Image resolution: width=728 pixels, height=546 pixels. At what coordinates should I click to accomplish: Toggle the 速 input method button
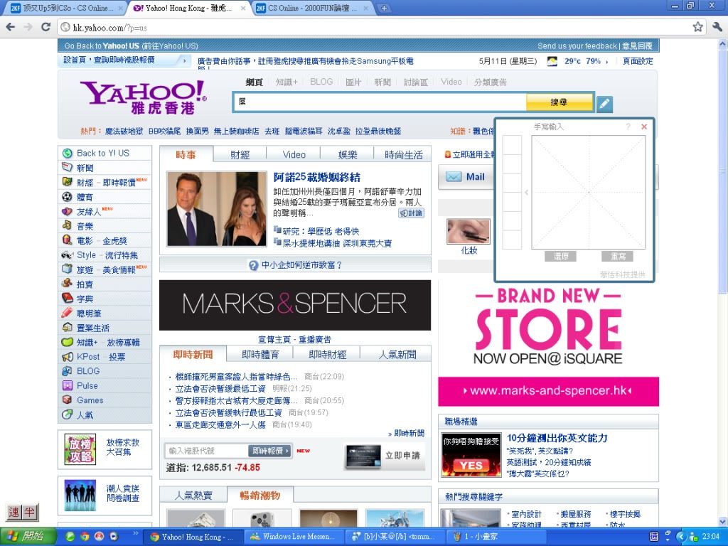14,513
